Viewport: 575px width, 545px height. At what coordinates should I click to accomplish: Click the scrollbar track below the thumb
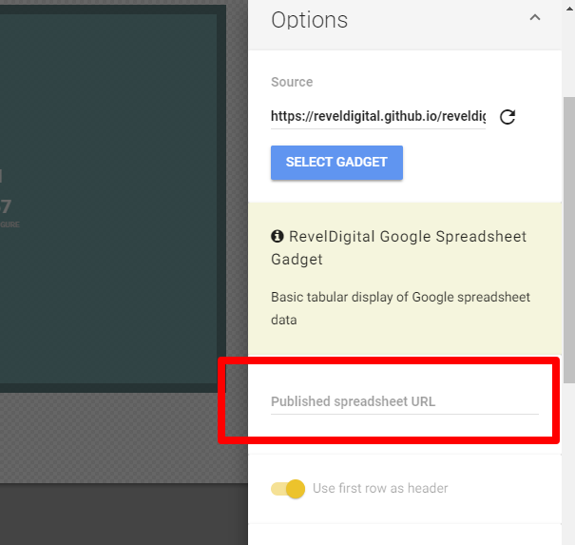(568, 457)
